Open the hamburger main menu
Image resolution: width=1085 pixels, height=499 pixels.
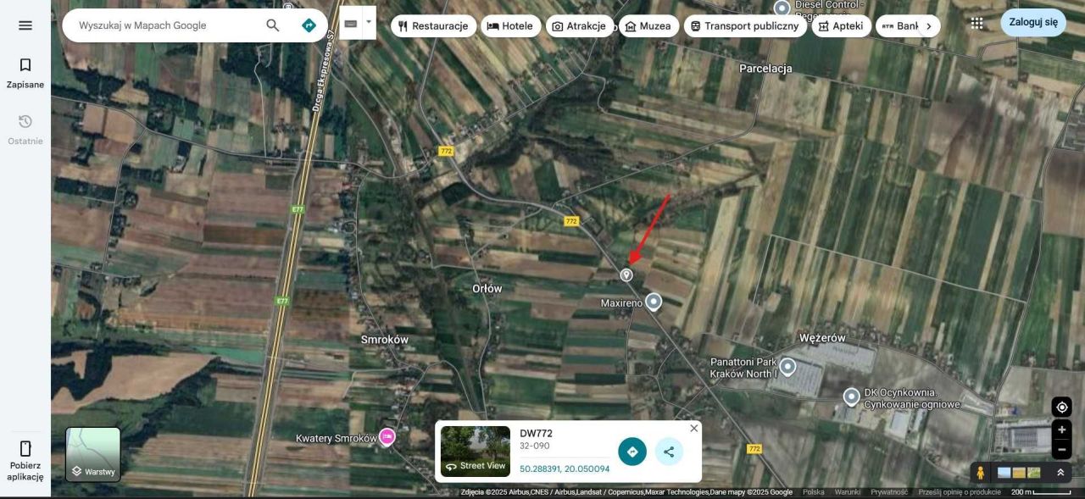pyautogui.click(x=25, y=25)
